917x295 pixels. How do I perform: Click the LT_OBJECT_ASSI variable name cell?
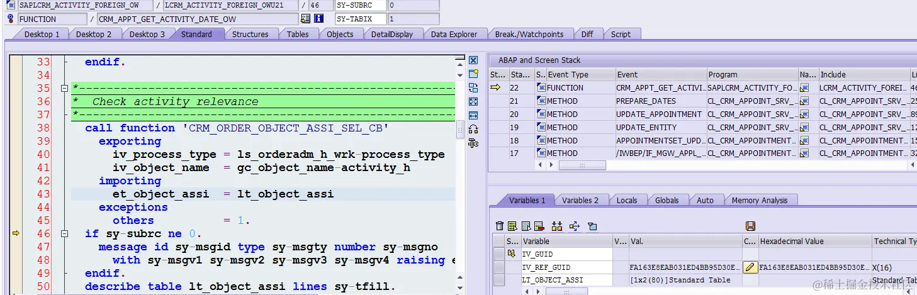[566, 280]
